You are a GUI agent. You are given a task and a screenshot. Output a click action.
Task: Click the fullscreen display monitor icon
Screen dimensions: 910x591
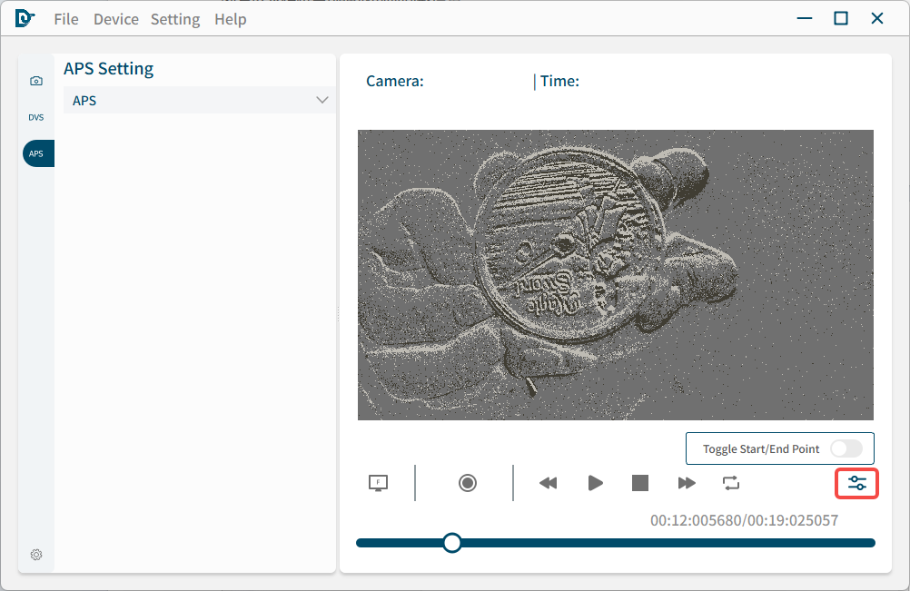coord(378,483)
